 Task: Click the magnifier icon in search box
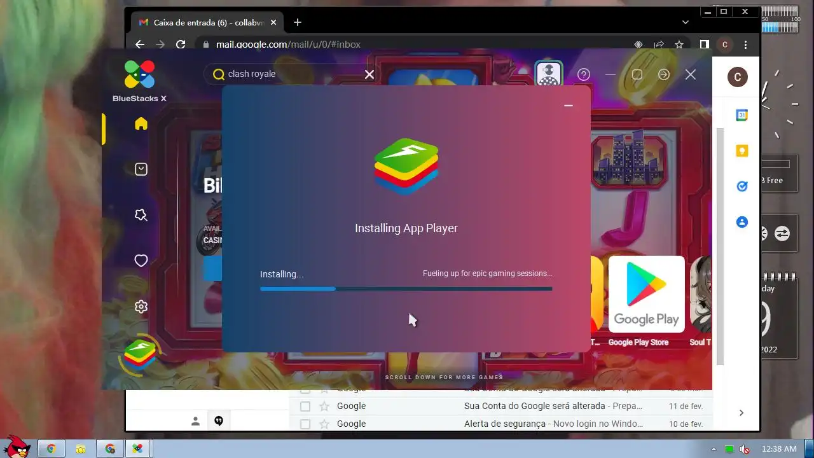pos(219,74)
